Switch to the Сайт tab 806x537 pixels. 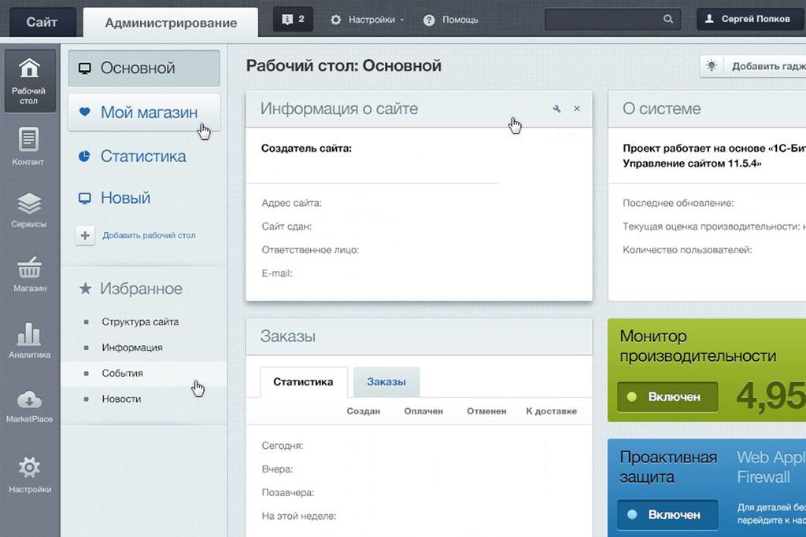(x=42, y=21)
